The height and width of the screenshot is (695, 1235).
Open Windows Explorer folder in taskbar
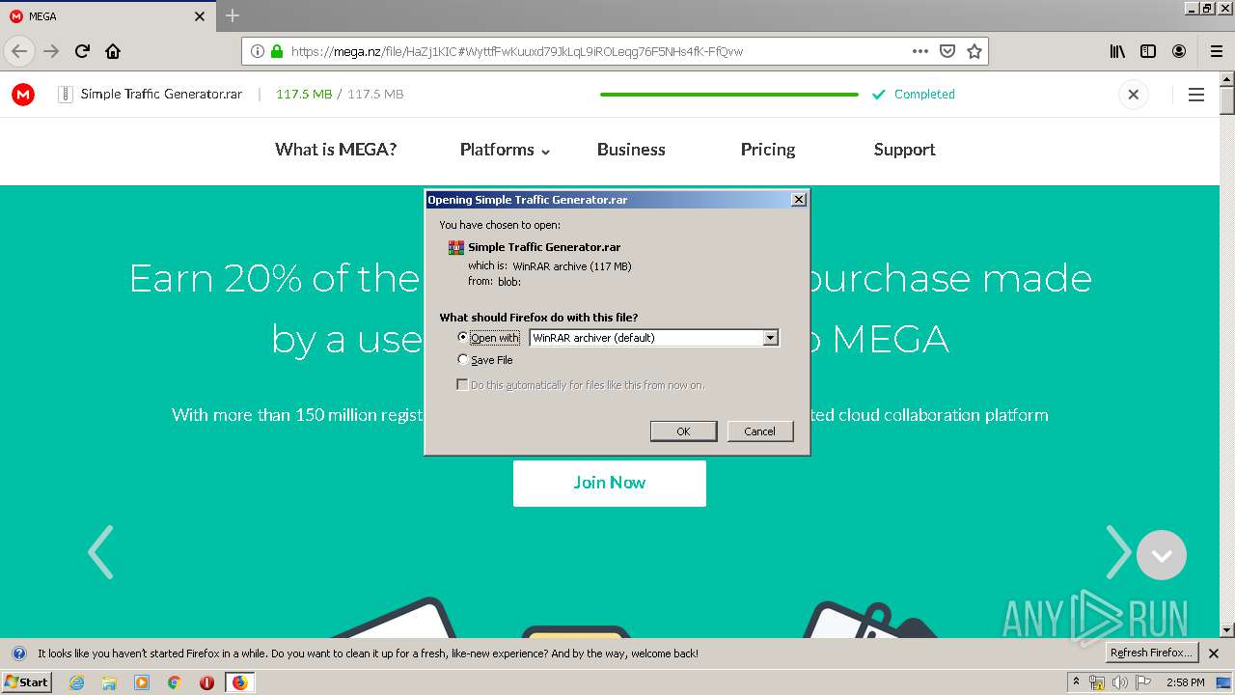point(109,682)
